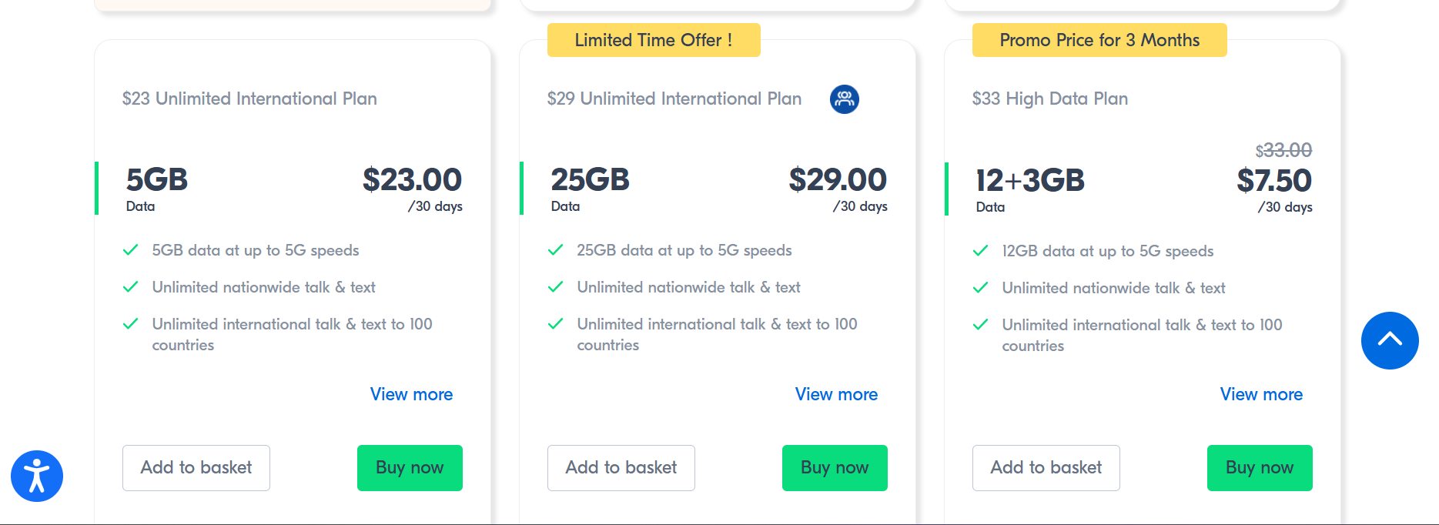Buy now the $29 25GB plan
This screenshot has width=1439, height=525.
coord(835,467)
